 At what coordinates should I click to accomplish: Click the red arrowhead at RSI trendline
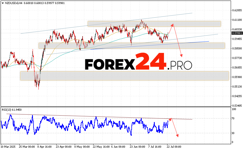(x=170, y=118)
